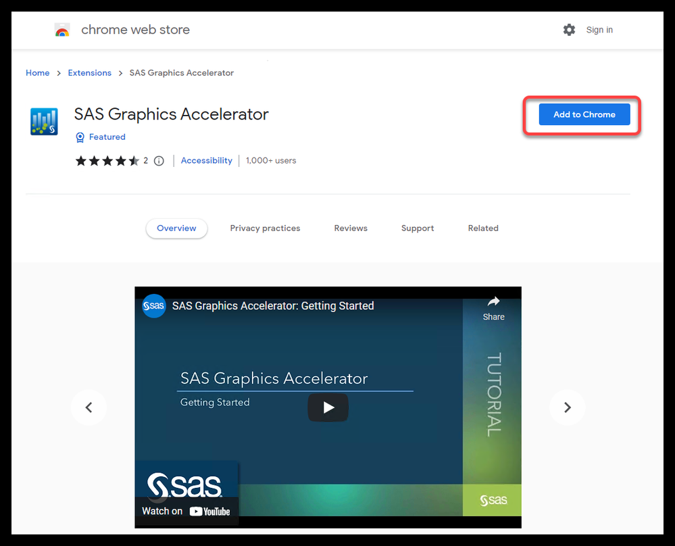Screen dimensions: 675x546
Task: Go to previous slide with left arrow
Action: coord(89,407)
